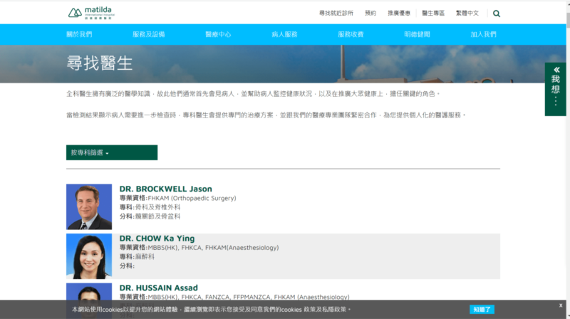
Task: Open 病人服務 navigation menu
Action: pos(284,34)
